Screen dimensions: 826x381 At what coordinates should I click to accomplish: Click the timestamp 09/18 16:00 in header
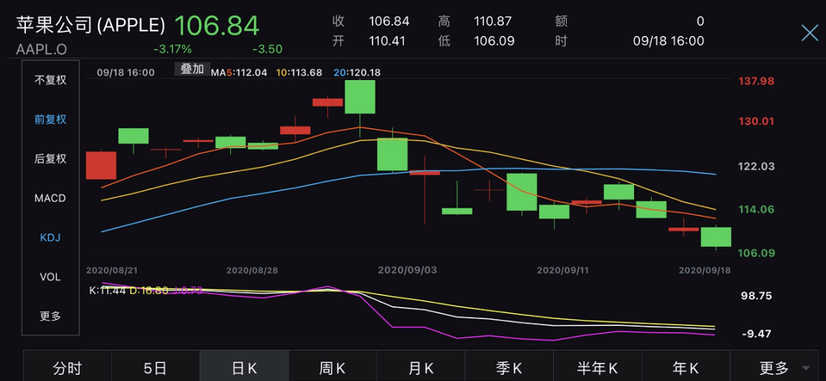tap(668, 41)
